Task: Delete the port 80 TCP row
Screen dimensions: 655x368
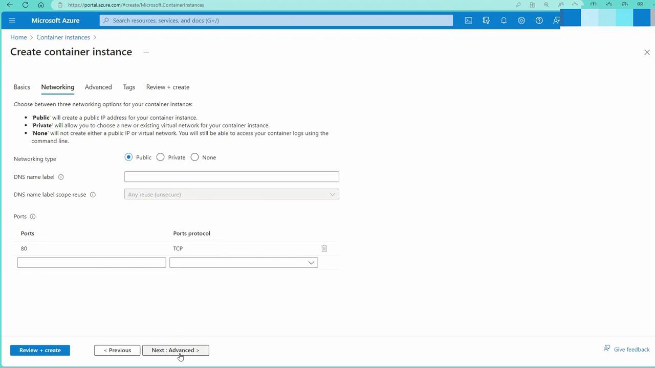Action: pos(324,248)
